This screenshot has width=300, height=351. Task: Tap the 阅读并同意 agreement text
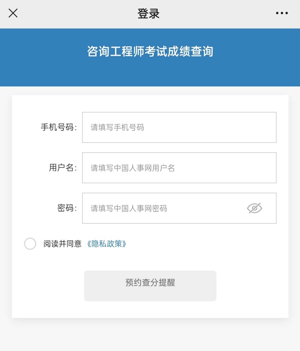[62, 244]
